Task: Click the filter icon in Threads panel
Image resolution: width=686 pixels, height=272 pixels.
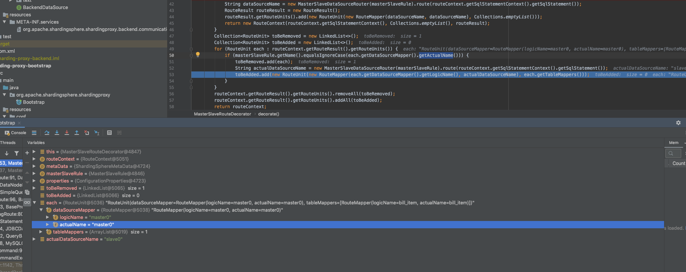Action: tap(17, 153)
